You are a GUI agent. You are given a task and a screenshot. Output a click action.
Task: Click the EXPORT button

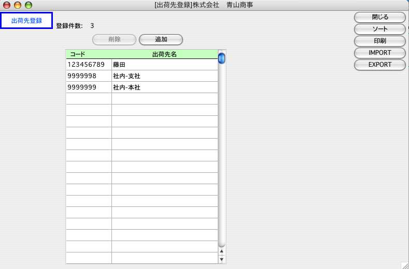click(379, 65)
